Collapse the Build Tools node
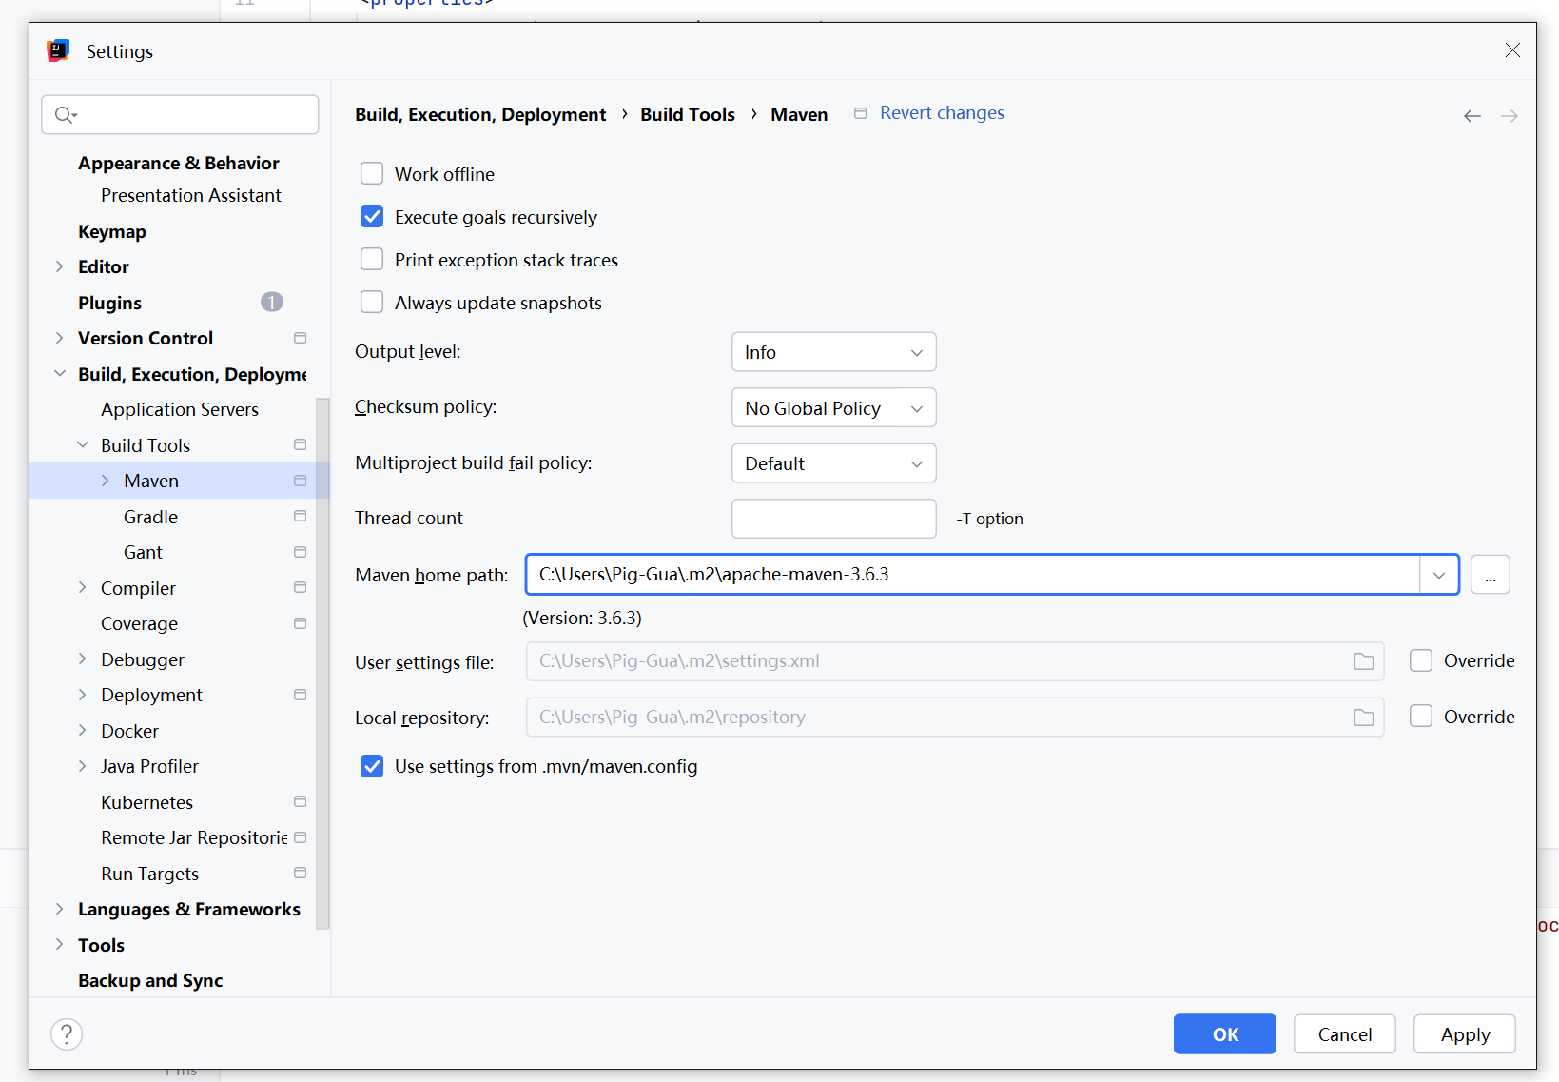This screenshot has width=1559, height=1082. point(83,444)
